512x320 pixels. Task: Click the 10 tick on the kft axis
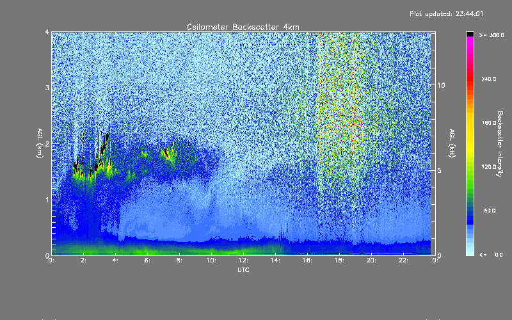pyautogui.click(x=441, y=85)
